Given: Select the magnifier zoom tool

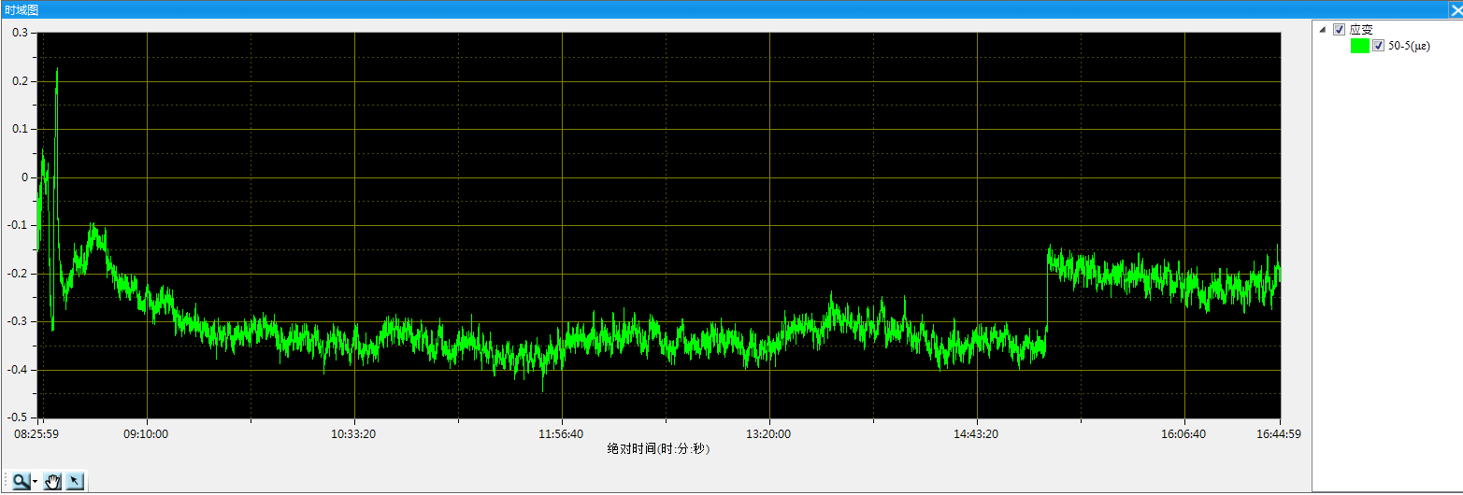Looking at the screenshot, I should [21, 481].
